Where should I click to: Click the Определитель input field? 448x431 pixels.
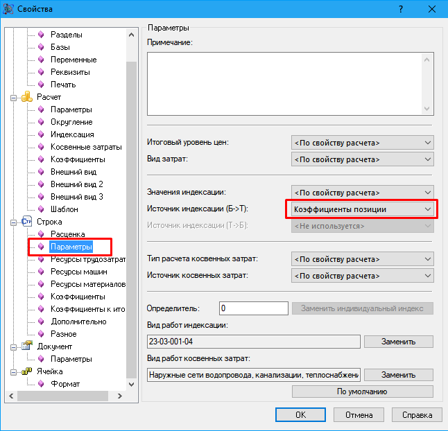click(253, 308)
